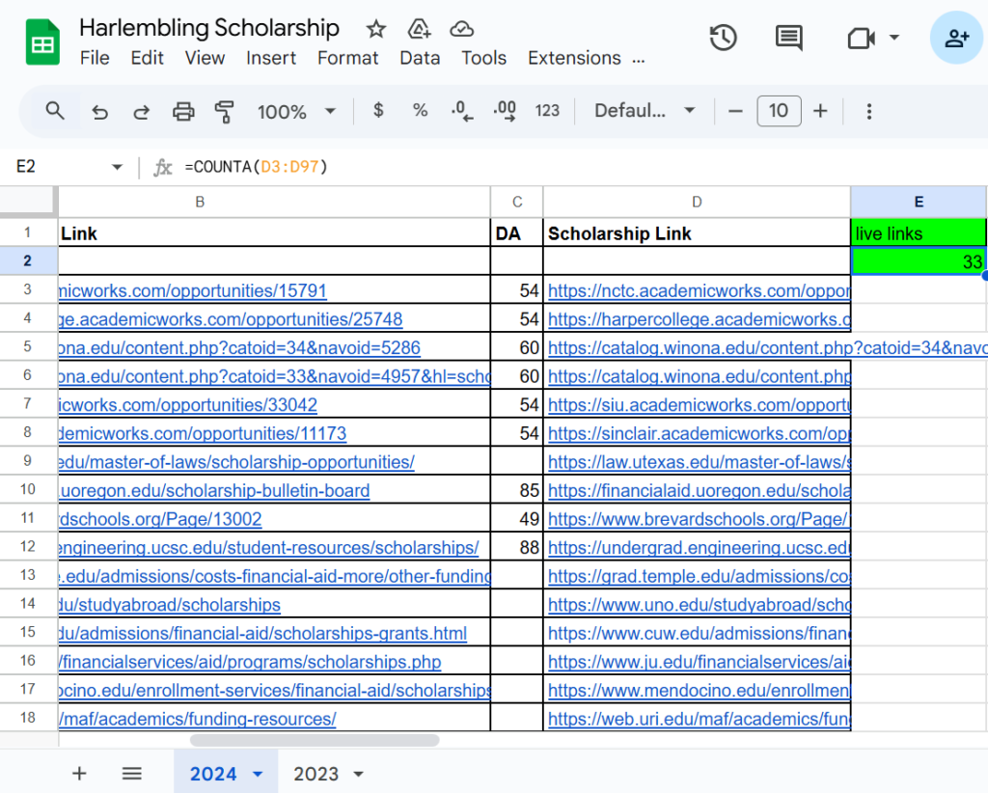Open version history clock icon
This screenshot has width=988, height=793.
click(723, 38)
